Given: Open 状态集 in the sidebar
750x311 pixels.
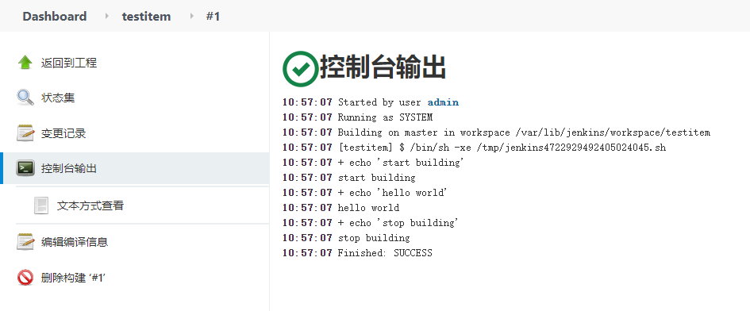Looking at the screenshot, I should click(x=58, y=98).
